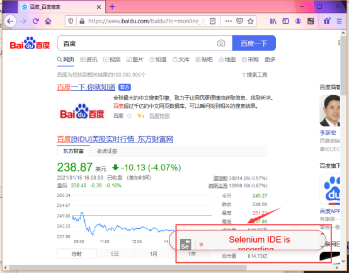This screenshot has width=349, height=273.
Task: Click the camera image search icon
Action: (221, 43)
